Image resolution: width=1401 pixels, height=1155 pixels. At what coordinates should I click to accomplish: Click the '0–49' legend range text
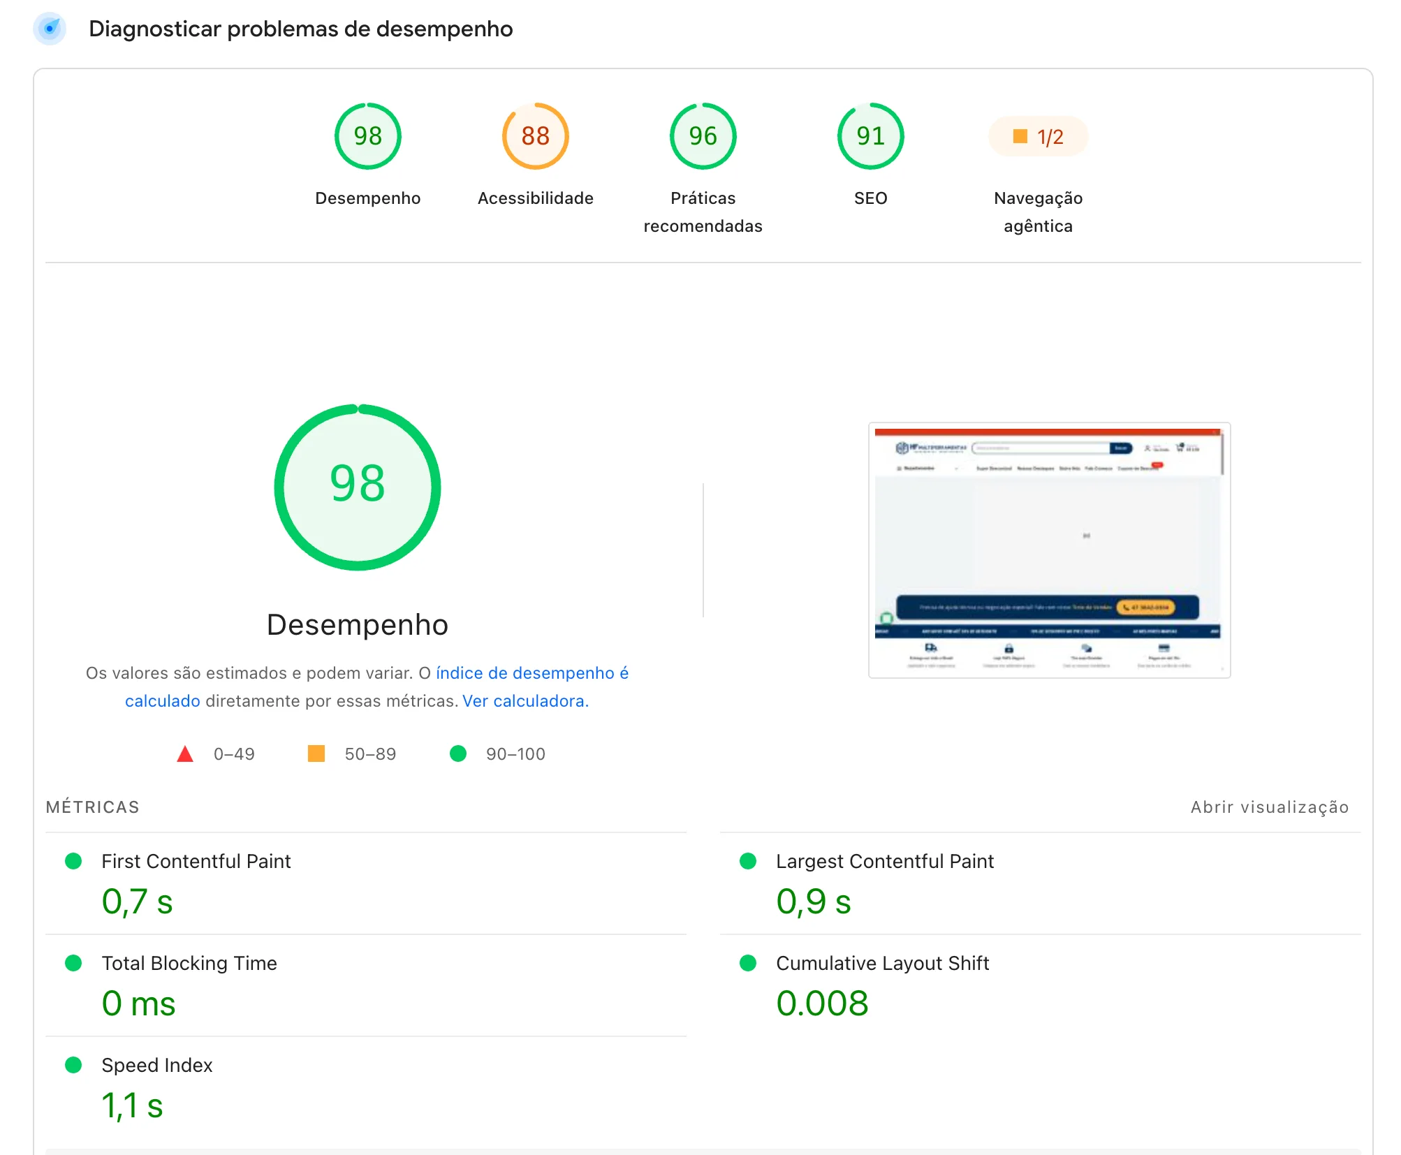[234, 754]
